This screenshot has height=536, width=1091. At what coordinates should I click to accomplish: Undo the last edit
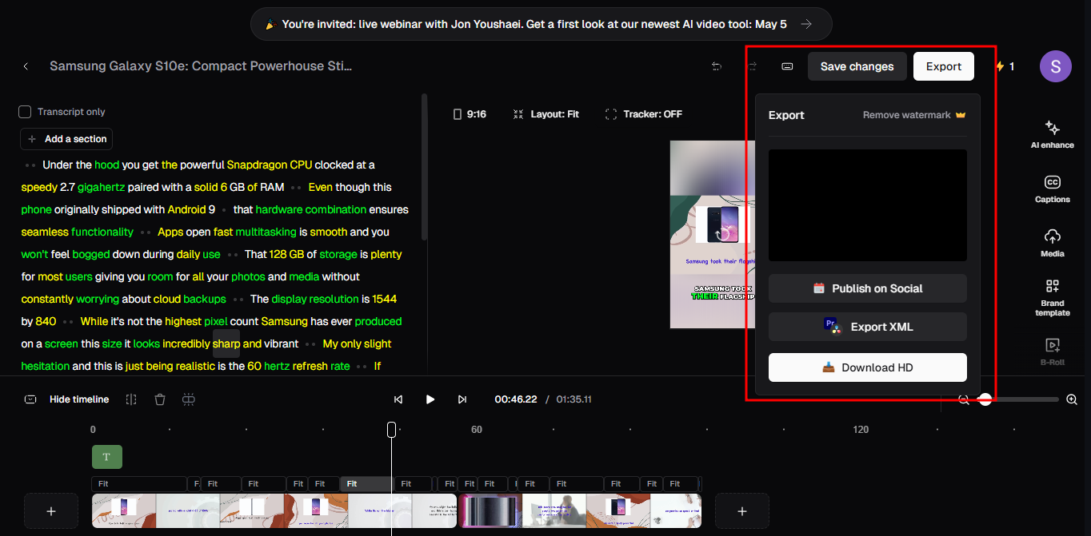[717, 66]
